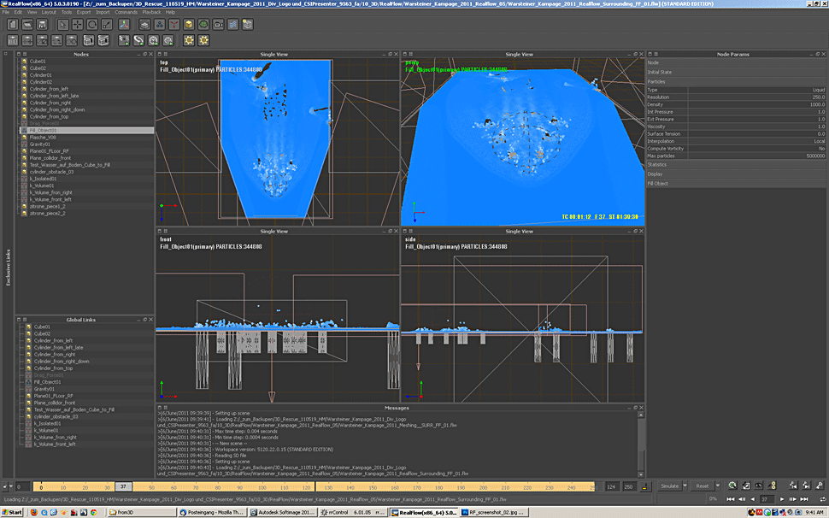The width and height of the screenshot is (829, 518).
Task: Expand the Display section in Node Params
Action: pos(655,174)
